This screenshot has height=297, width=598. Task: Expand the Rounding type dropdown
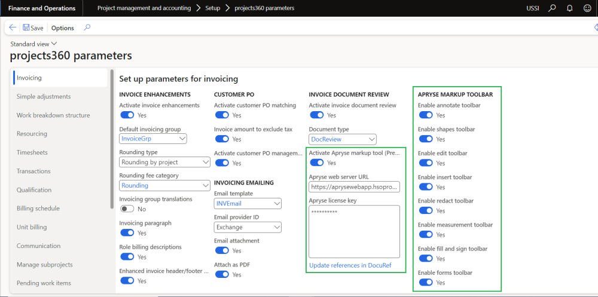tap(206, 162)
